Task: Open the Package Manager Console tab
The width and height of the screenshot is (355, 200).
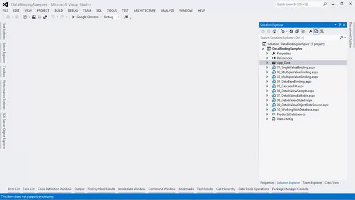Action: click(290, 189)
